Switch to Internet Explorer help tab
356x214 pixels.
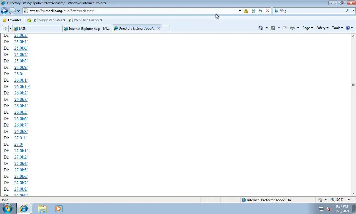(x=87, y=28)
